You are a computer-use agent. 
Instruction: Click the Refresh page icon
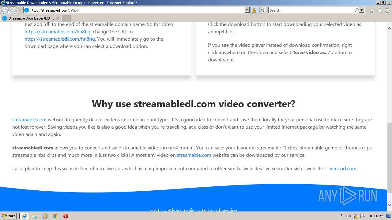tap(263, 10)
